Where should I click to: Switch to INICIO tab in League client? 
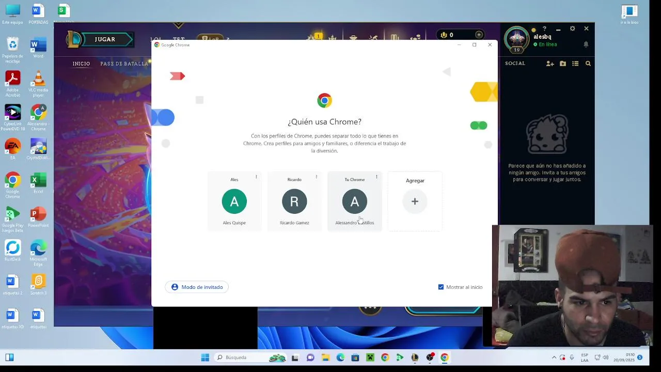[x=81, y=64]
